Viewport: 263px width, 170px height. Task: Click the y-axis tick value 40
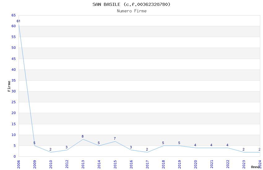pyautogui.click(x=14, y=70)
